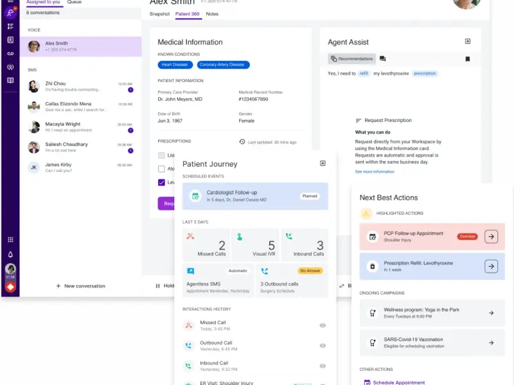Open the 3 Outbound calls card
The width and height of the screenshot is (514, 385).
point(292,280)
